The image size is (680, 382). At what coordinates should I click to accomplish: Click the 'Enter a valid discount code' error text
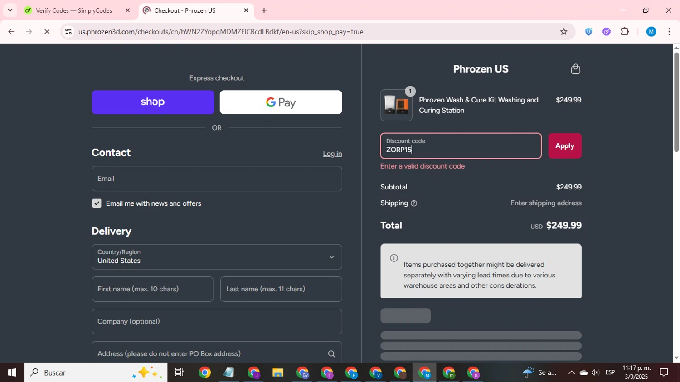click(x=423, y=166)
